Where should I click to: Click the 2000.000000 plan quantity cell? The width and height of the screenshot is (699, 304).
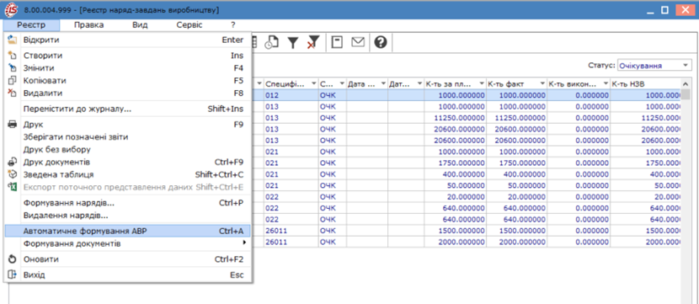tap(455, 243)
